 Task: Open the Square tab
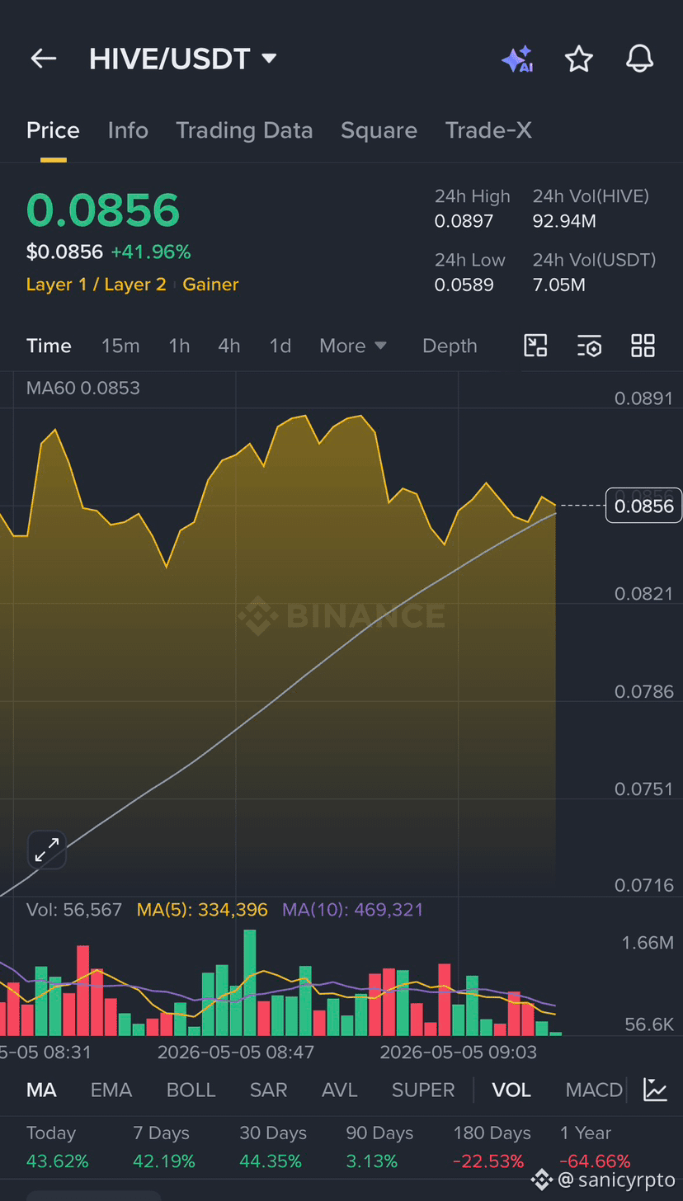click(x=379, y=130)
